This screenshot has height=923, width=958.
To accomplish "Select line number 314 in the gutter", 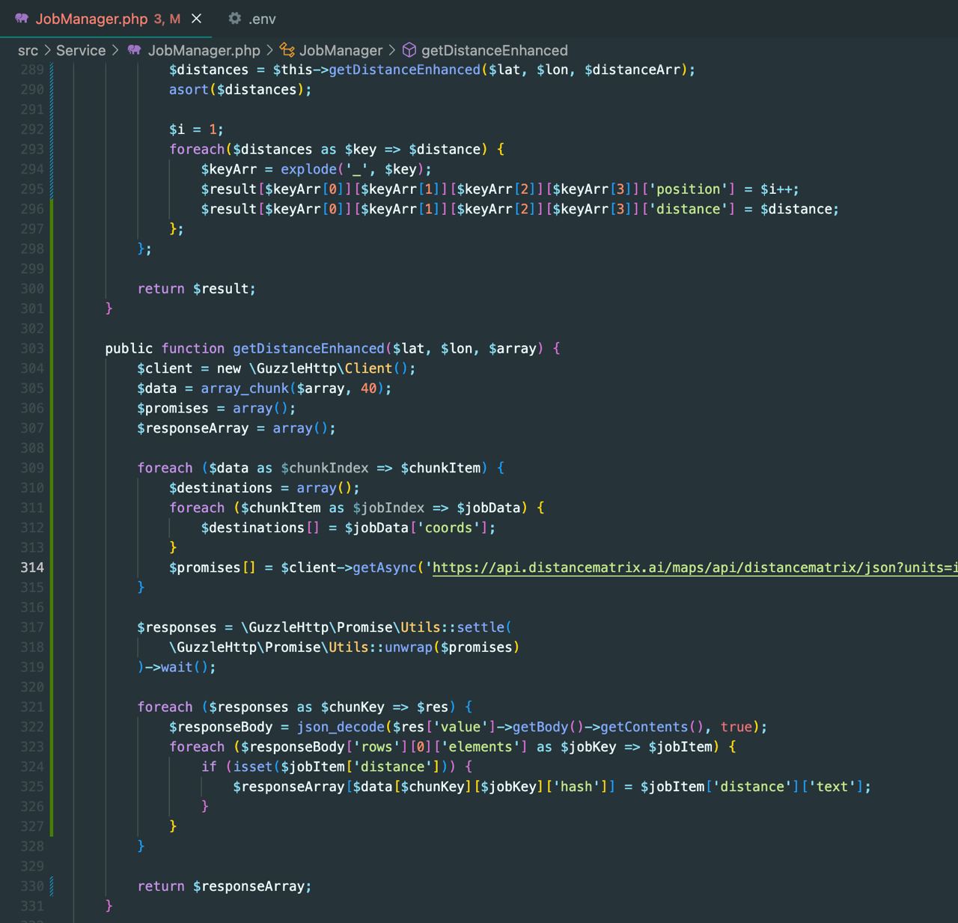I will coord(32,567).
